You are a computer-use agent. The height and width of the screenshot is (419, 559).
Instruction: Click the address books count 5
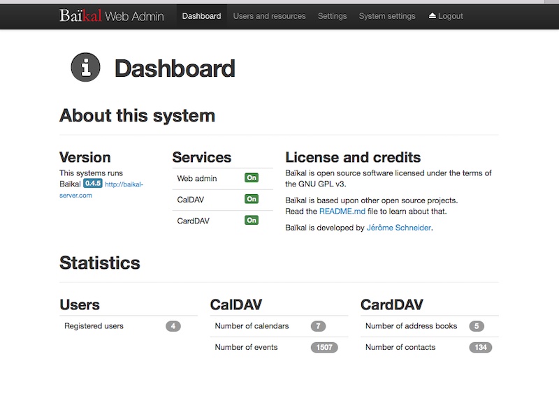[477, 326]
